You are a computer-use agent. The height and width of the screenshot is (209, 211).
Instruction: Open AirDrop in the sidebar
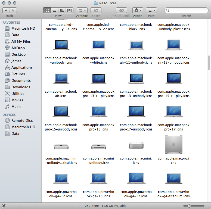[21, 48]
